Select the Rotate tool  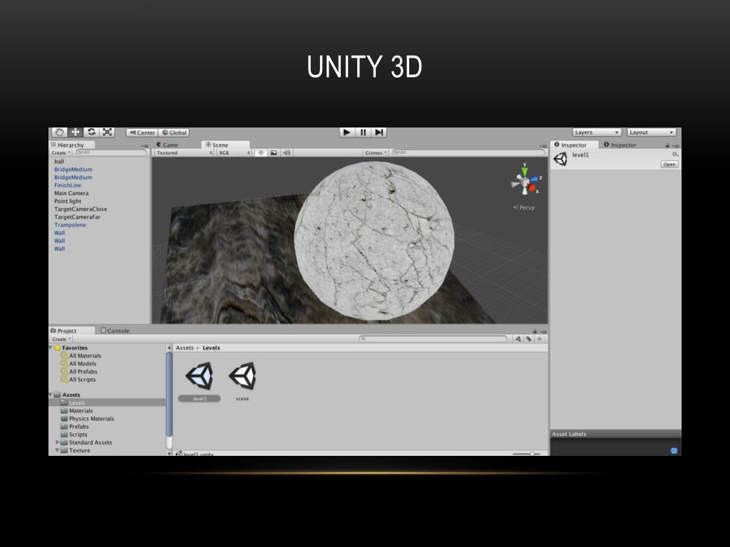coord(91,132)
